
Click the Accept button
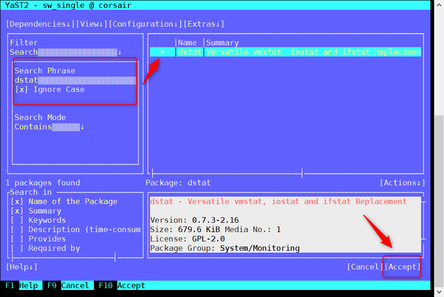pos(402,267)
